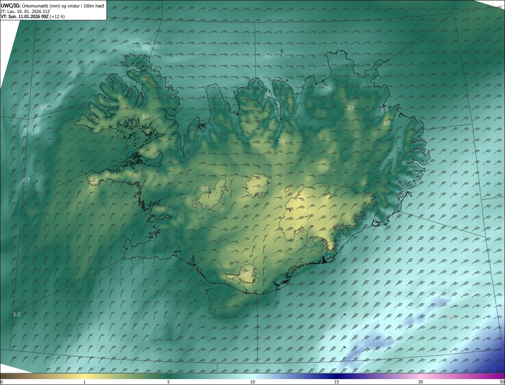Image resolution: width=505 pixels, height=385 pixels.
Task: Click the 10 tick label on the color scale
Action: pyautogui.click(x=252, y=382)
